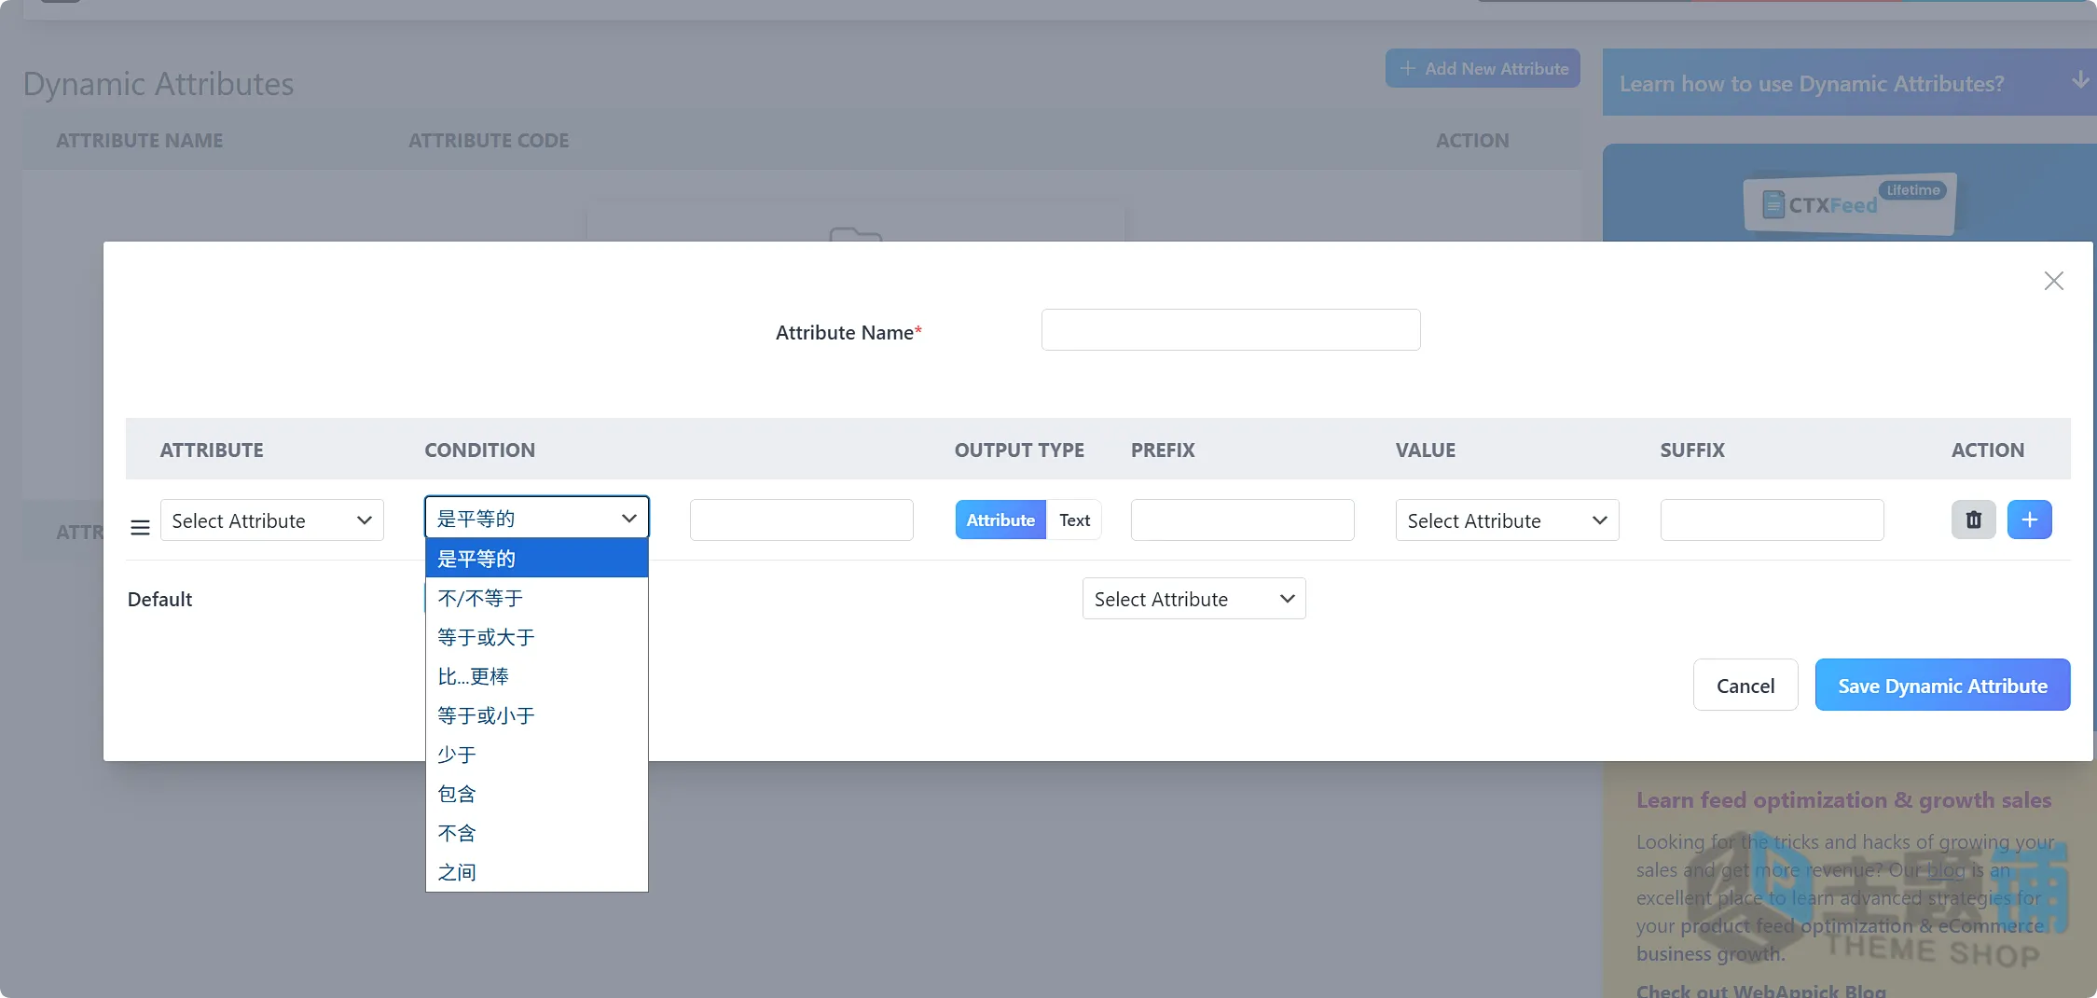Choose the 等于或大于 condition option
2097x998 pixels.
point(536,637)
